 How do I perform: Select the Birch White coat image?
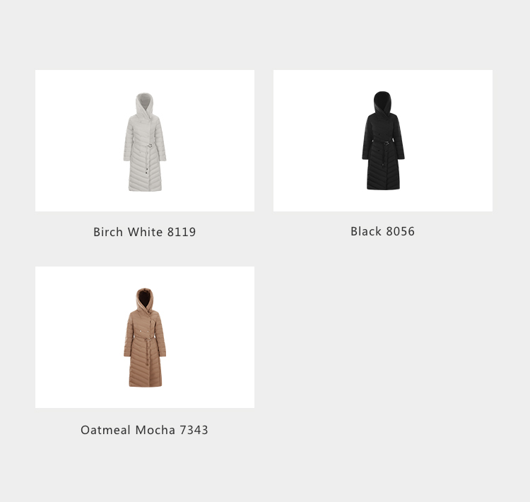(145, 141)
